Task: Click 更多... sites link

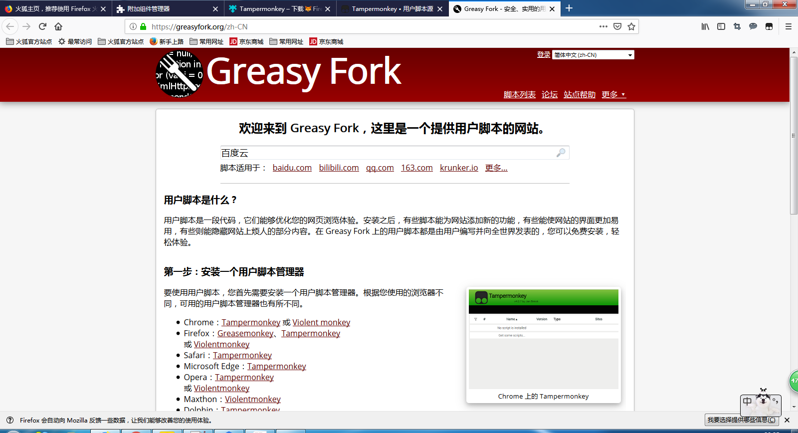Action: (x=496, y=168)
